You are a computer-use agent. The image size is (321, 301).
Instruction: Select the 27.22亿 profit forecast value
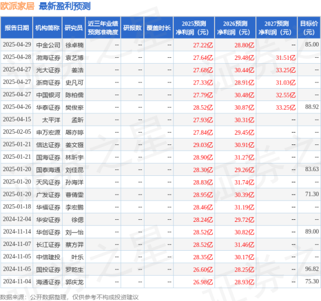pyautogui.click(x=203, y=45)
